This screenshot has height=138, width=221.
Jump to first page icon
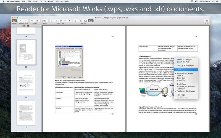pos(52,21)
